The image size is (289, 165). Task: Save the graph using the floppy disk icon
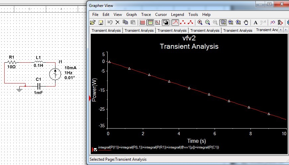click(x=101, y=23)
